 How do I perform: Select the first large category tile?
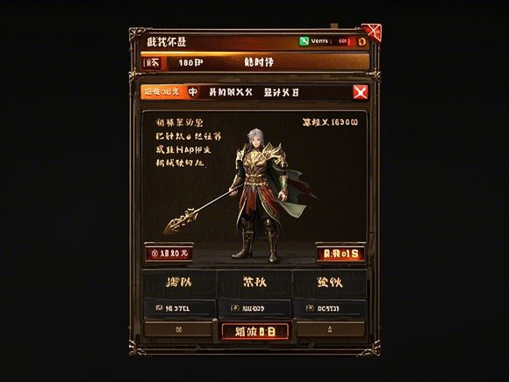tap(179, 284)
